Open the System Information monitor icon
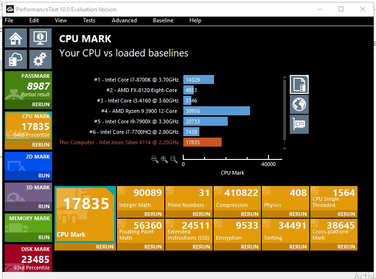 coord(40,38)
